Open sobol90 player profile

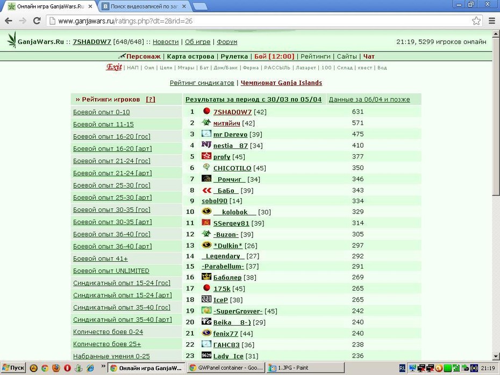point(215,201)
